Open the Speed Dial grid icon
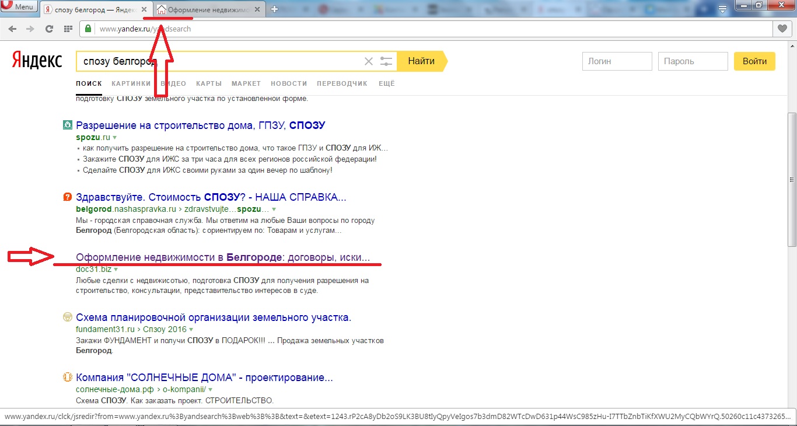This screenshot has width=797, height=426. (68, 29)
